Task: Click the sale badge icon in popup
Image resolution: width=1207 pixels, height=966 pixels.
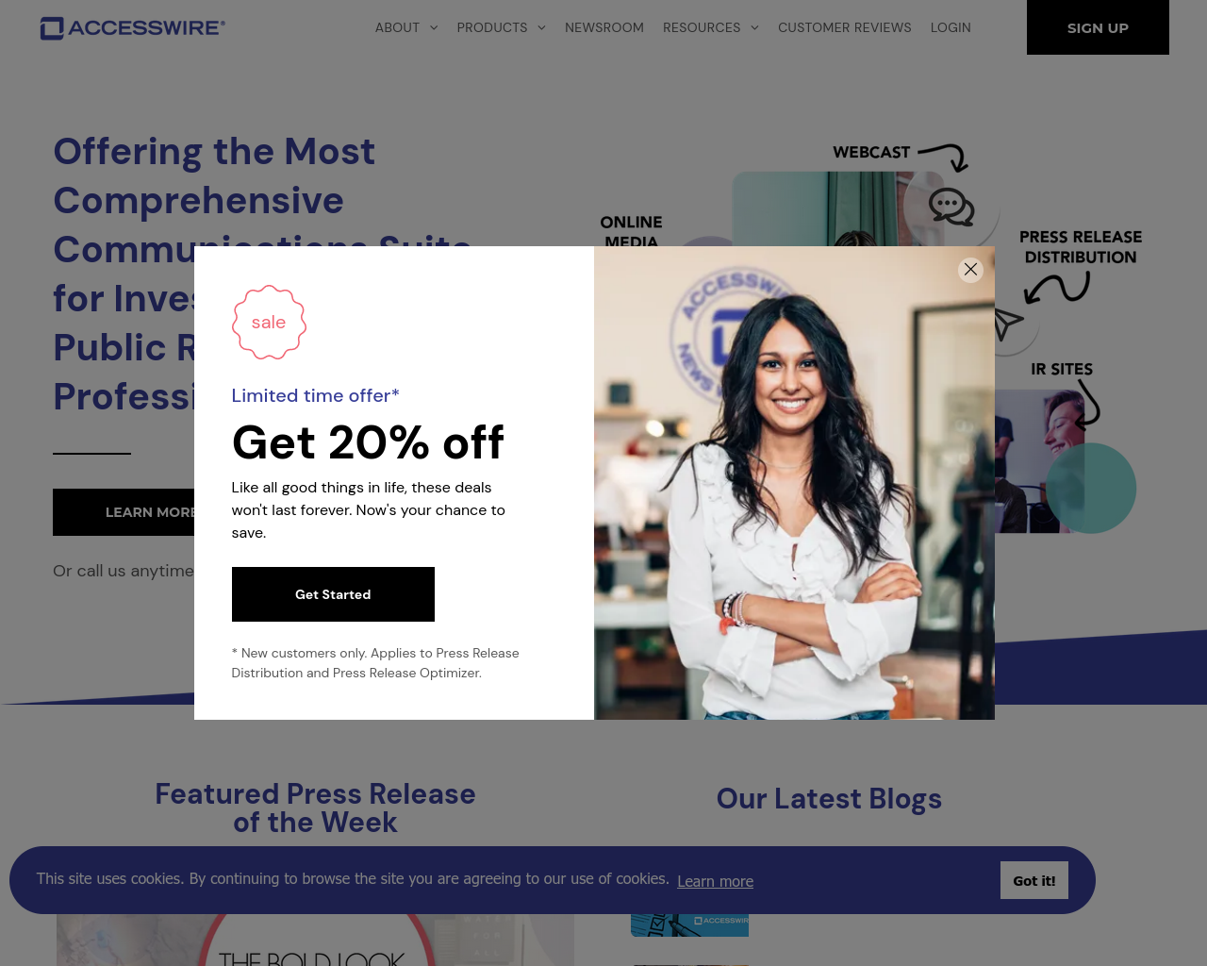Action: 269,323
